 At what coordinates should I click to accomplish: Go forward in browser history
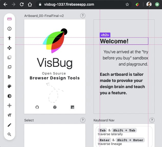14,4
